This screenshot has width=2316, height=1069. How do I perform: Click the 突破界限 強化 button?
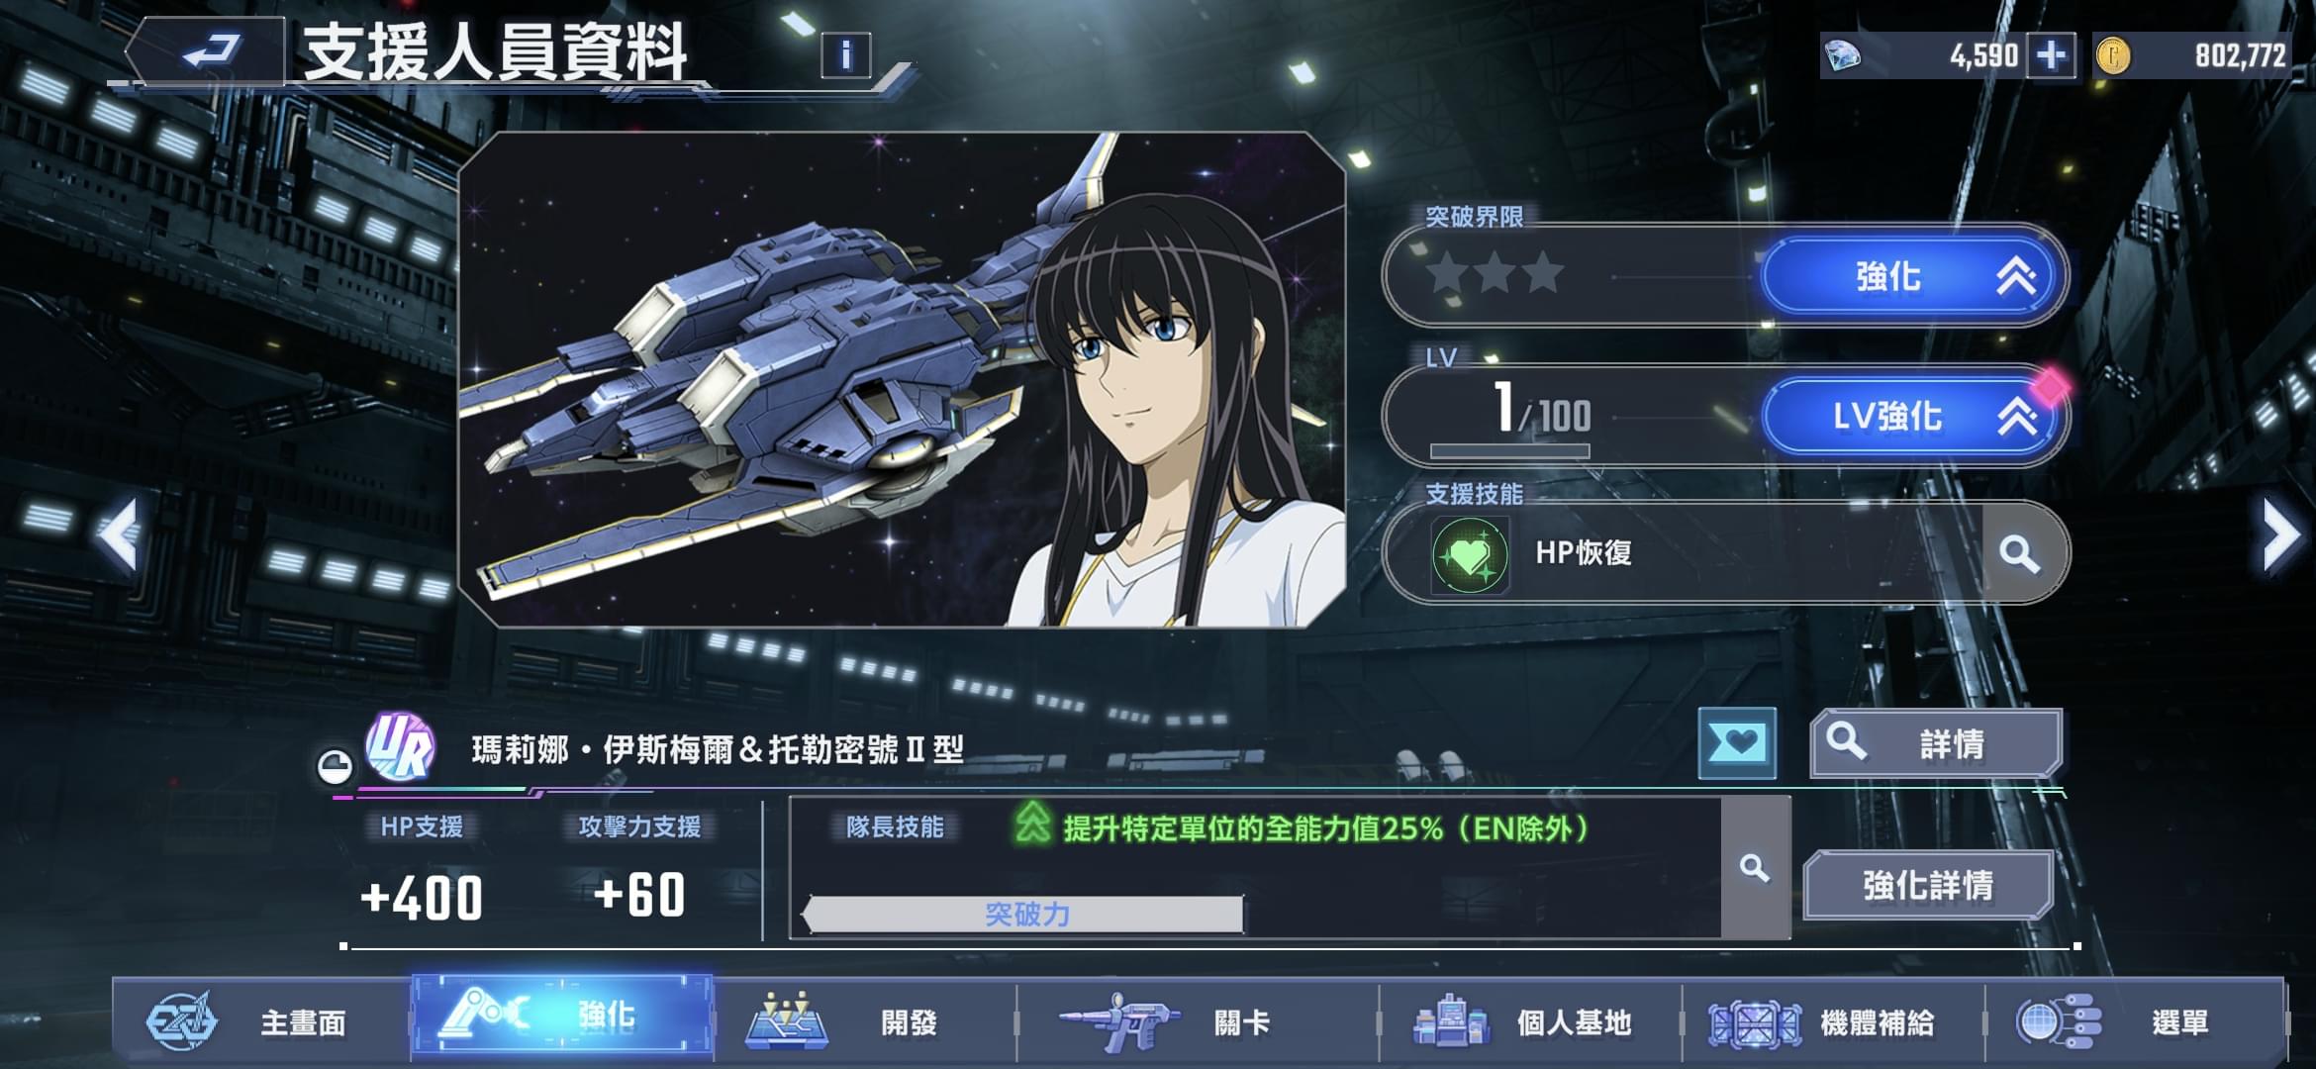(1912, 276)
